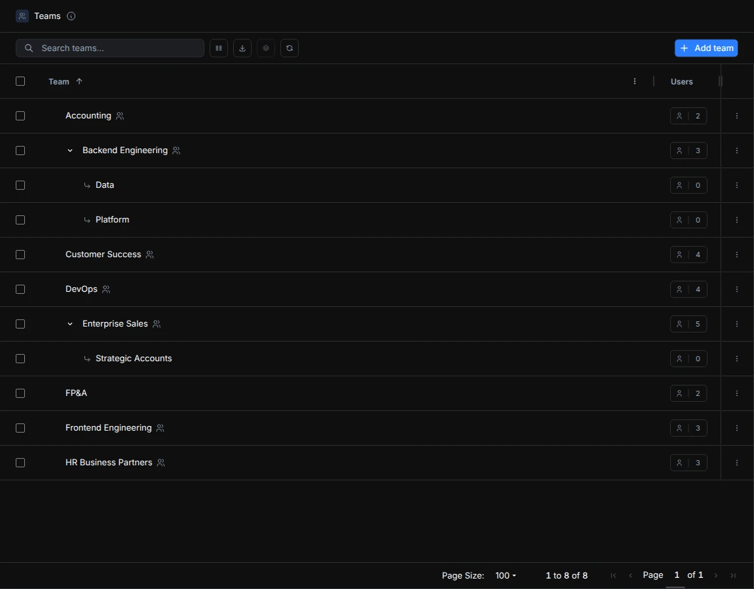Image resolution: width=754 pixels, height=589 pixels.
Task: Click the download export toolbar icon
Action: click(242, 48)
